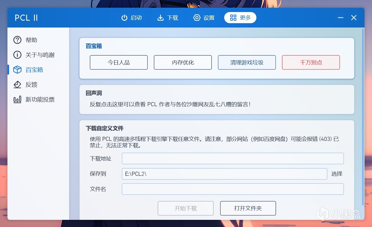
Task: Click the hexagon gear icon beside 设置
Action: tap(197, 18)
